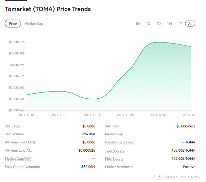Switch to the Market Cap tab
This screenshot has width=206, height=182.
point(34,24)
